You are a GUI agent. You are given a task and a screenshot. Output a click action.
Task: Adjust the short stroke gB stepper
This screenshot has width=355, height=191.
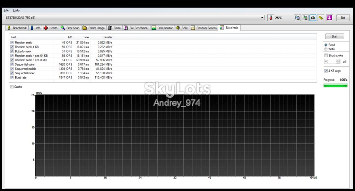(338, 61)
